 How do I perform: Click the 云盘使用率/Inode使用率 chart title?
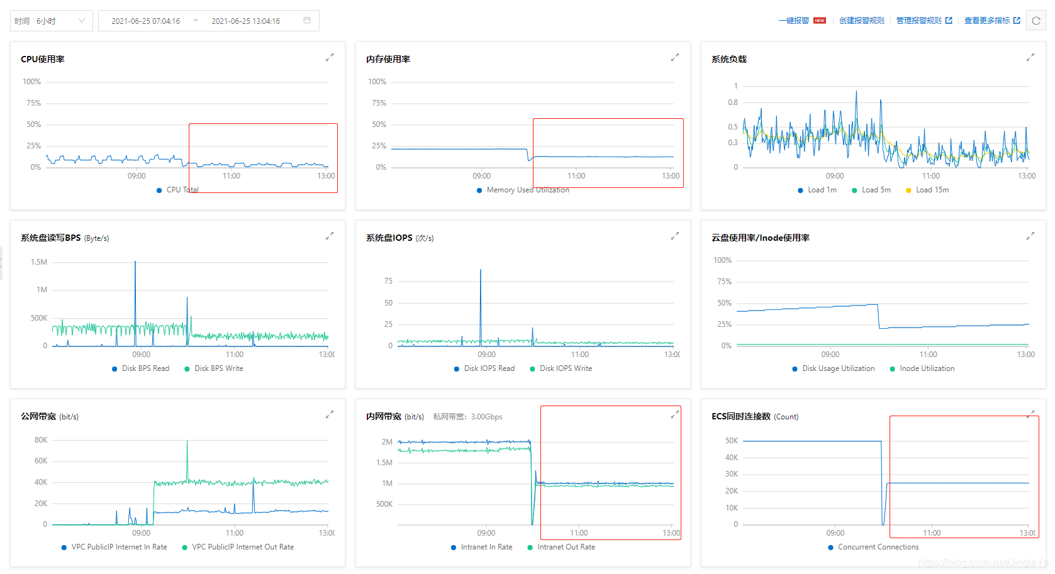[761, 238]
